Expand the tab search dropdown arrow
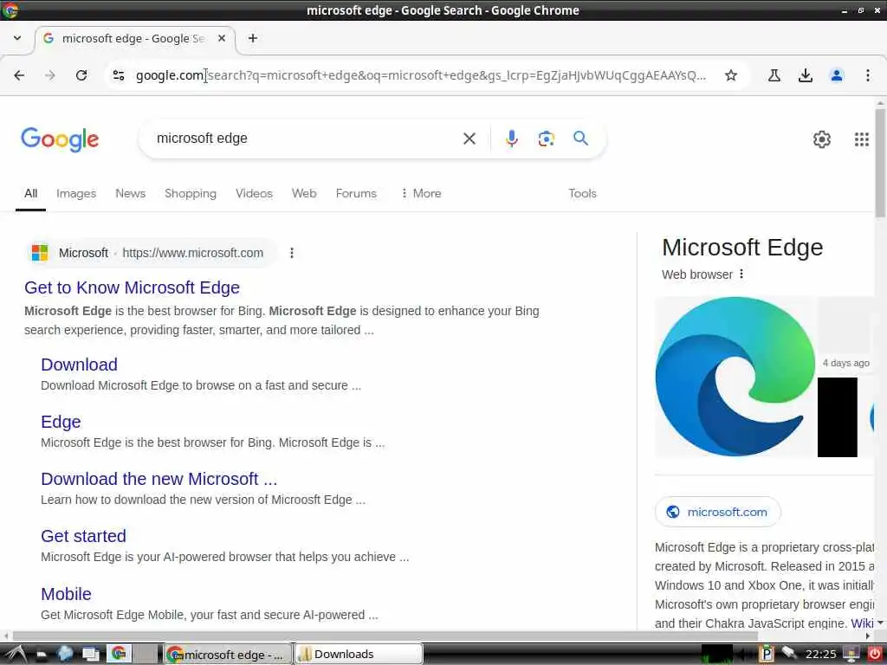The image size is (887, 665). (x=17, y=38)
